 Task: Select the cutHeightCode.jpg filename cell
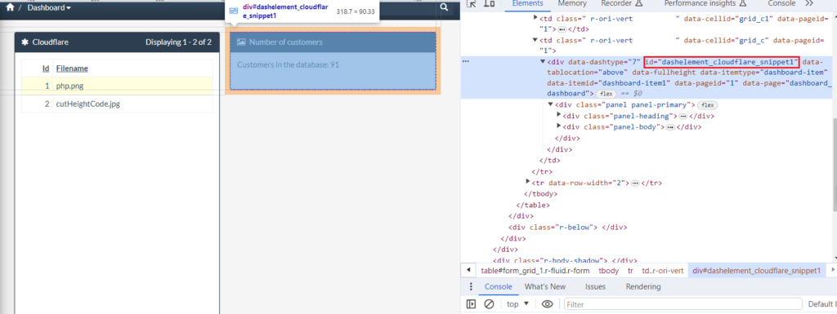pyautogui.click(x=88, y=104)
